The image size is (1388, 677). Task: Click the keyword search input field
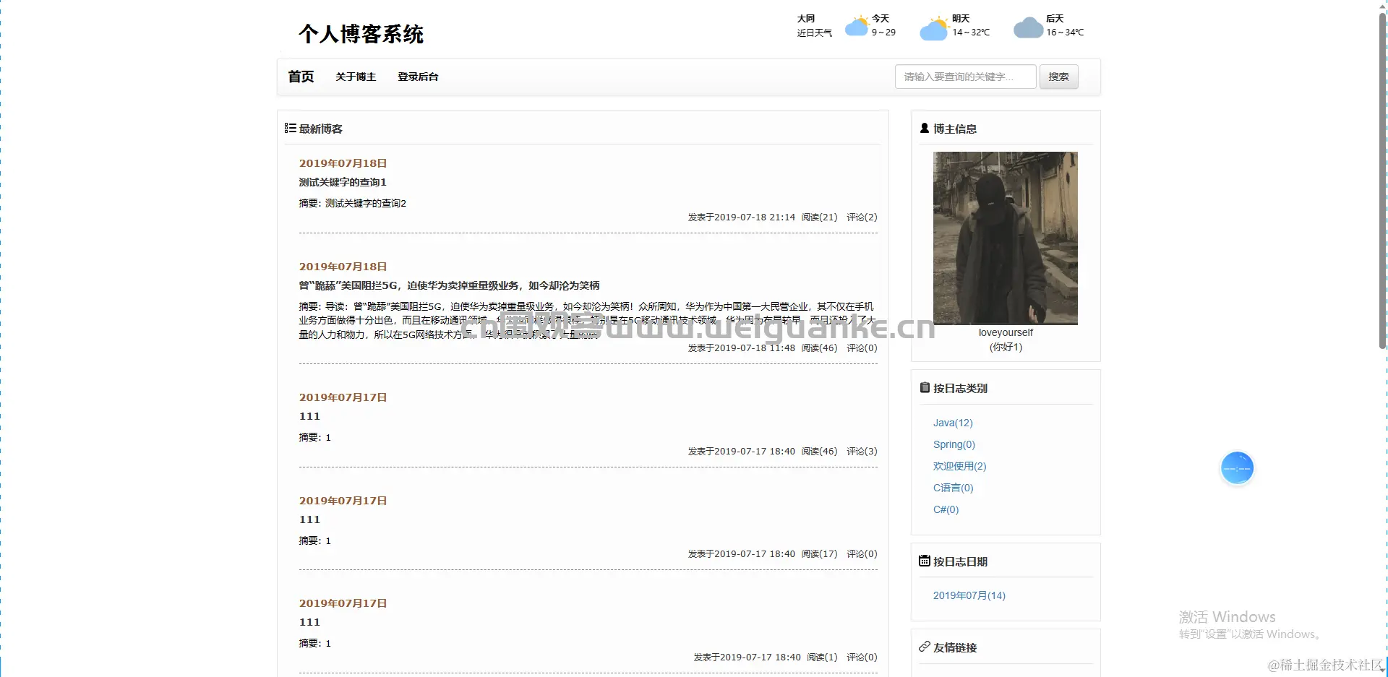965,77
